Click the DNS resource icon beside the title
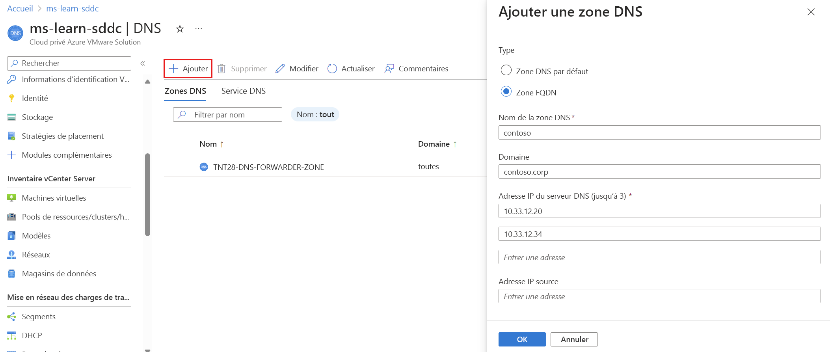The image size is (830, 352). tap(15, 33)
